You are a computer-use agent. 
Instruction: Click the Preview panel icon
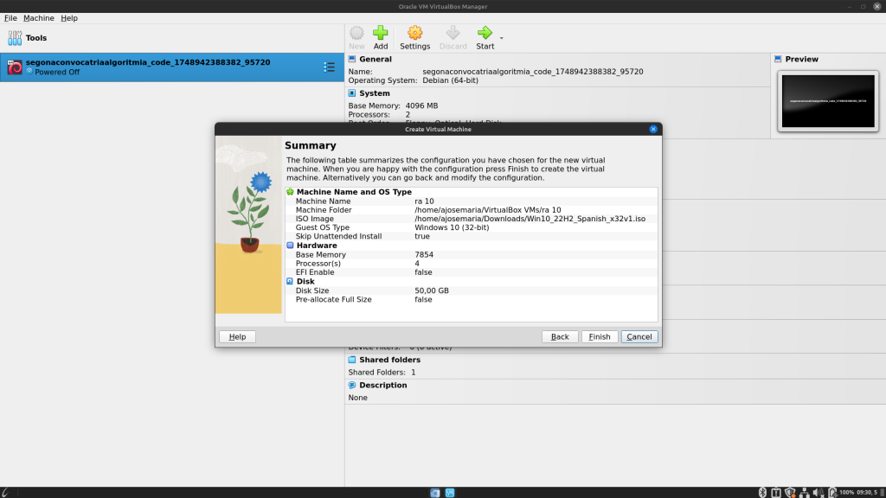(x=778, y=59)
